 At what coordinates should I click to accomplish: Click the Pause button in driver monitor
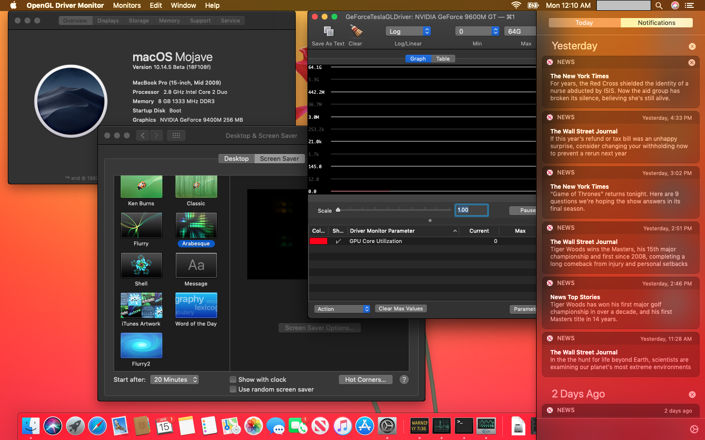[x=523, y=210]
